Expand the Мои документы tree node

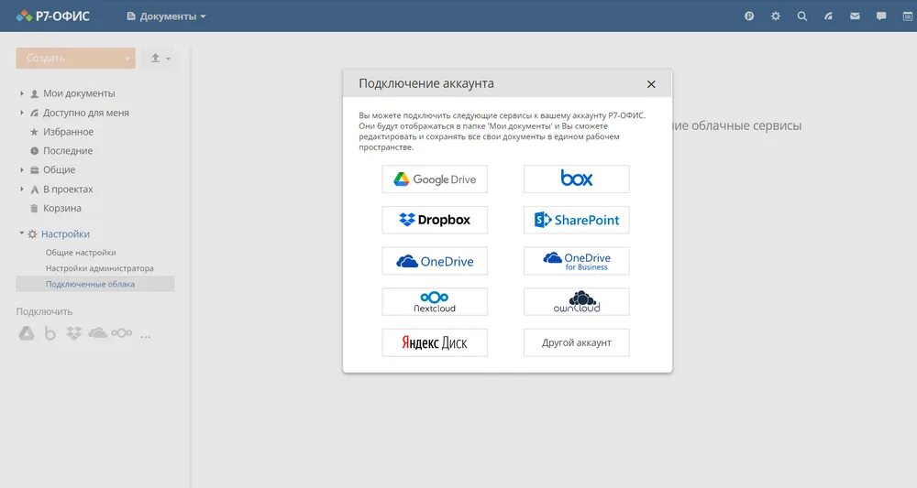(22, 93)
